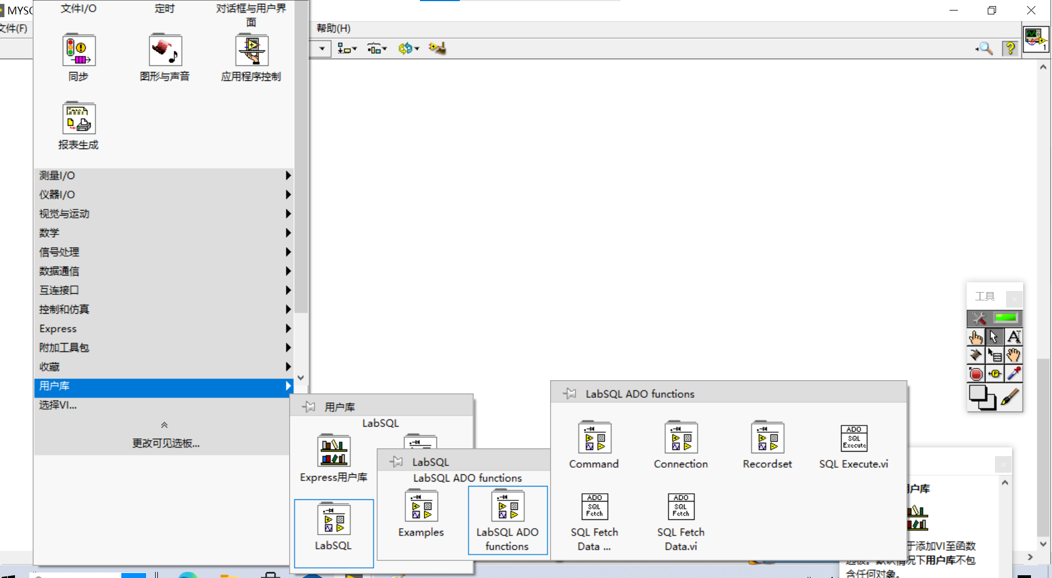Select the Wiring tool in the Tools palette

976,355
